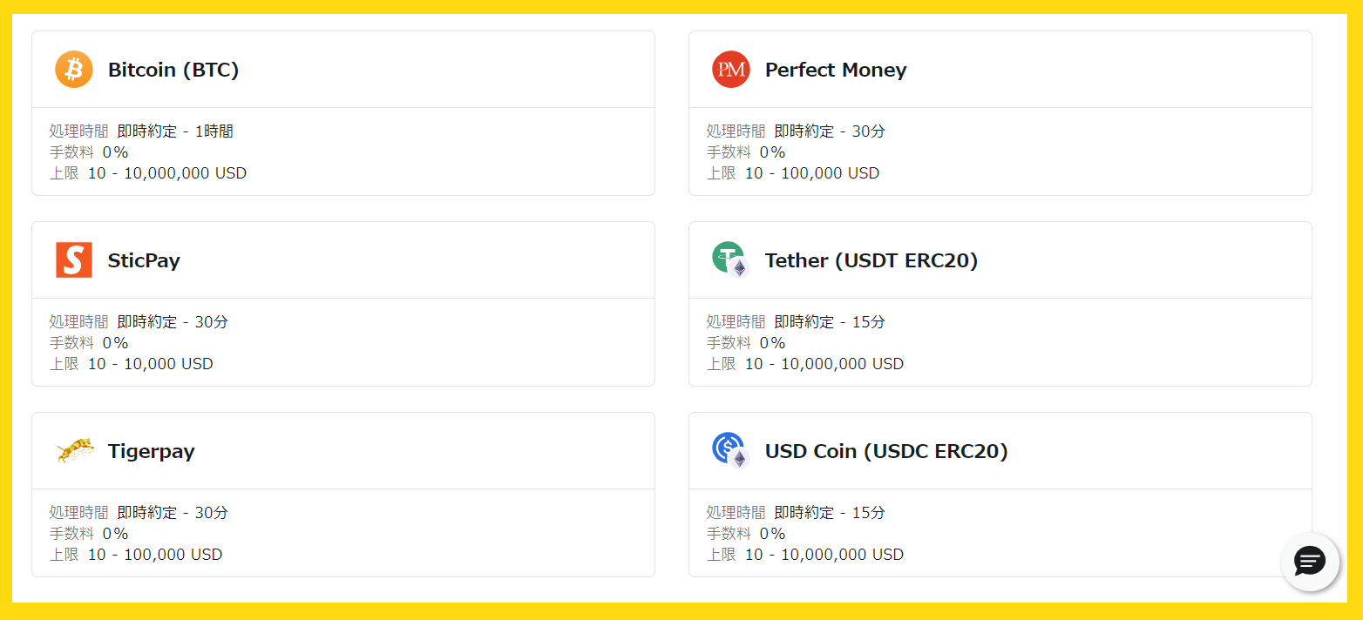Click Tigerpay limit 10 - 100,000 USD
1363x620 pixels.
(155, 555)
